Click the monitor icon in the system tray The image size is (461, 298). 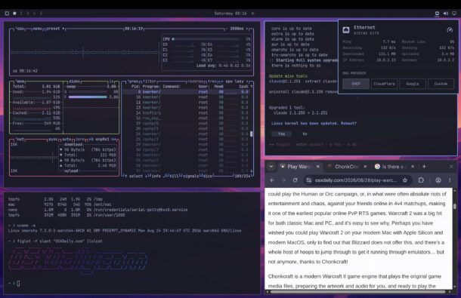(454, 14)
